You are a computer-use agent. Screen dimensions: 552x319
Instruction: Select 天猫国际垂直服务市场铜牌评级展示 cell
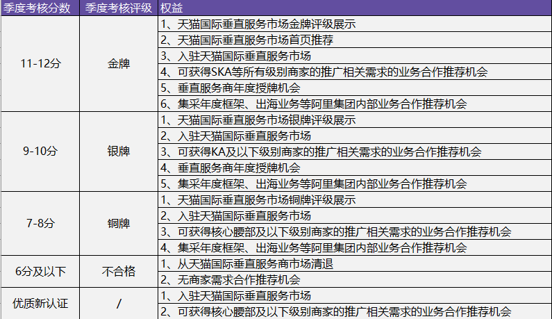pyautogui.click(x=355, y=200)
